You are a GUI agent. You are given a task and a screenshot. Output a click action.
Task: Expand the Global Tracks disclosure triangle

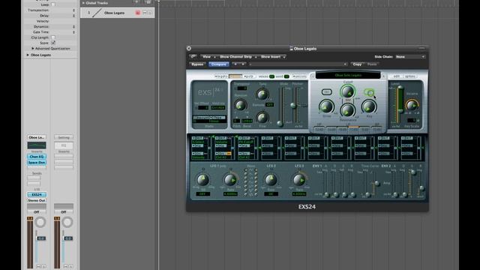click(83, 3)
